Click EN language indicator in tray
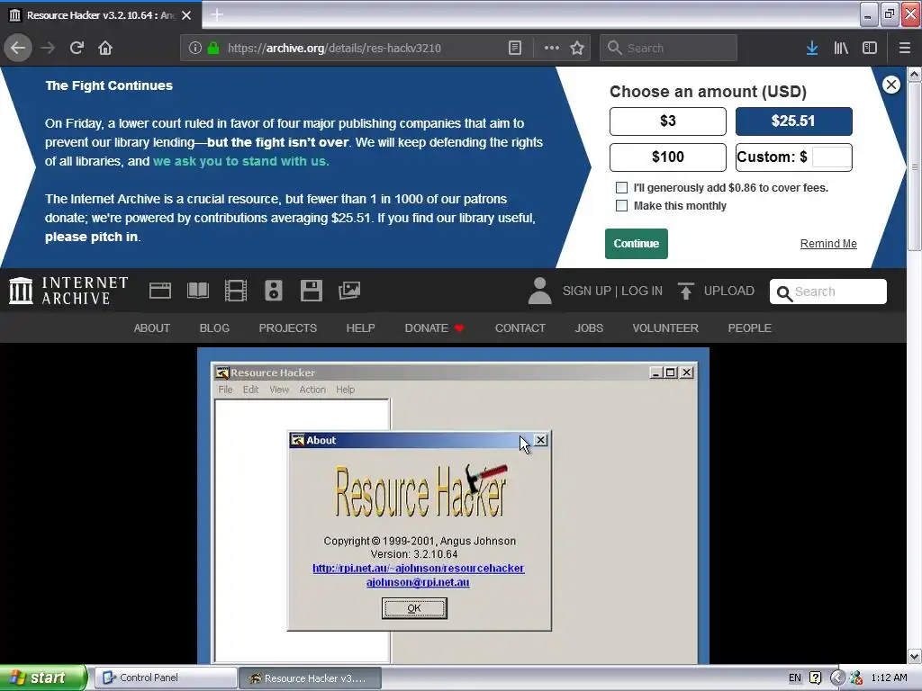This screenshot has height=691, width=922. point(794,678)
